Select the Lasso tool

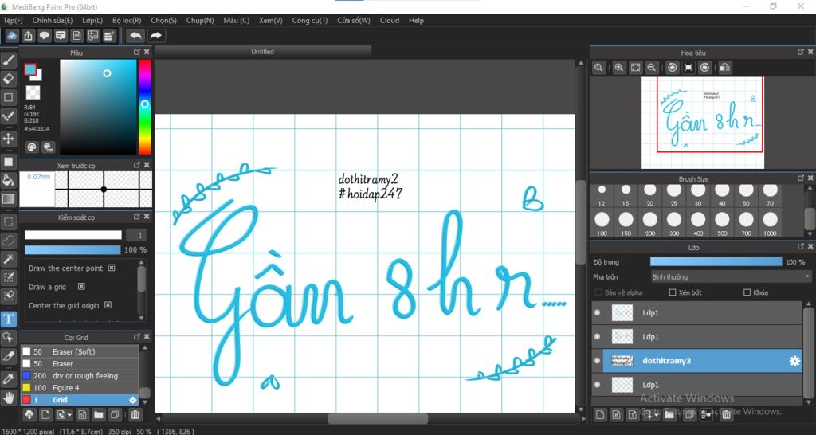click(8, 241)
